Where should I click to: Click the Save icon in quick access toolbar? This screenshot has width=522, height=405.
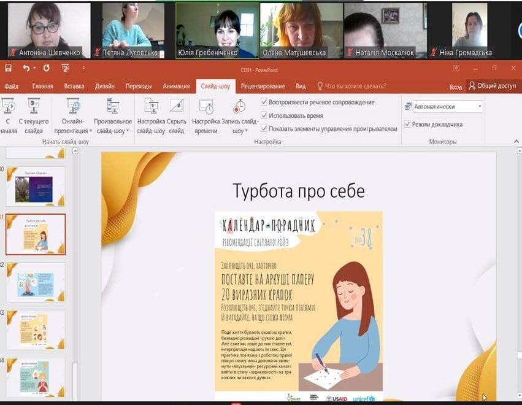click(x=9, y=68)
